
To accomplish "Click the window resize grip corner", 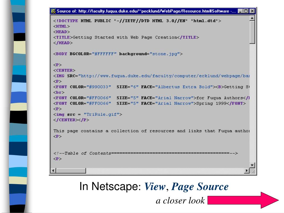I will tap(253, 171).
